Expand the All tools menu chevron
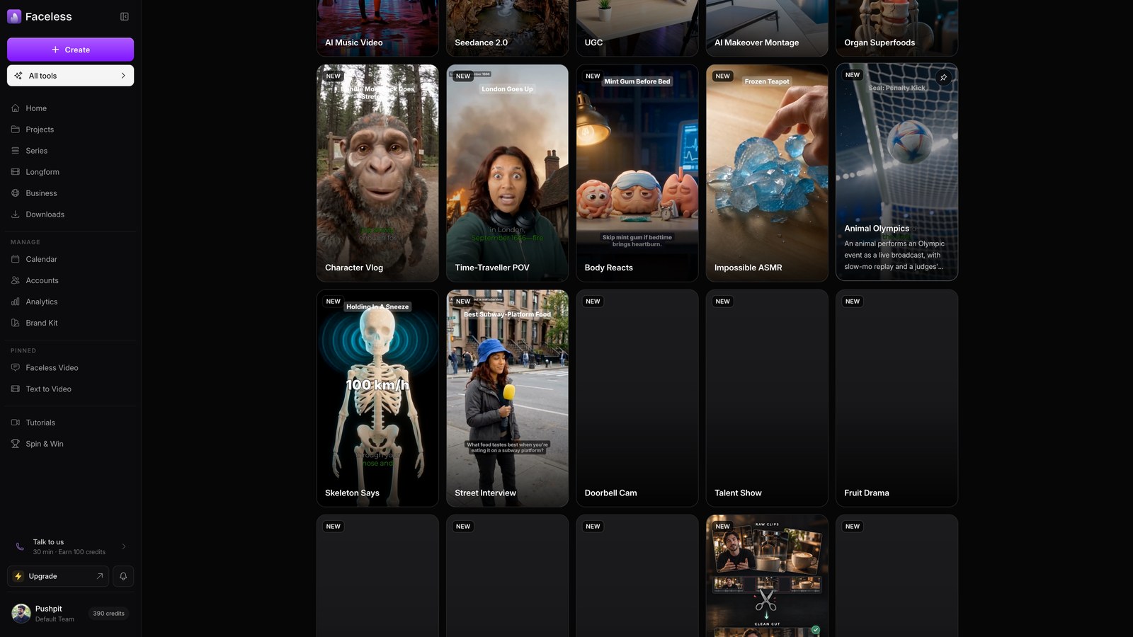Viewport: 1133px width, 637px height. coord(123,76)
